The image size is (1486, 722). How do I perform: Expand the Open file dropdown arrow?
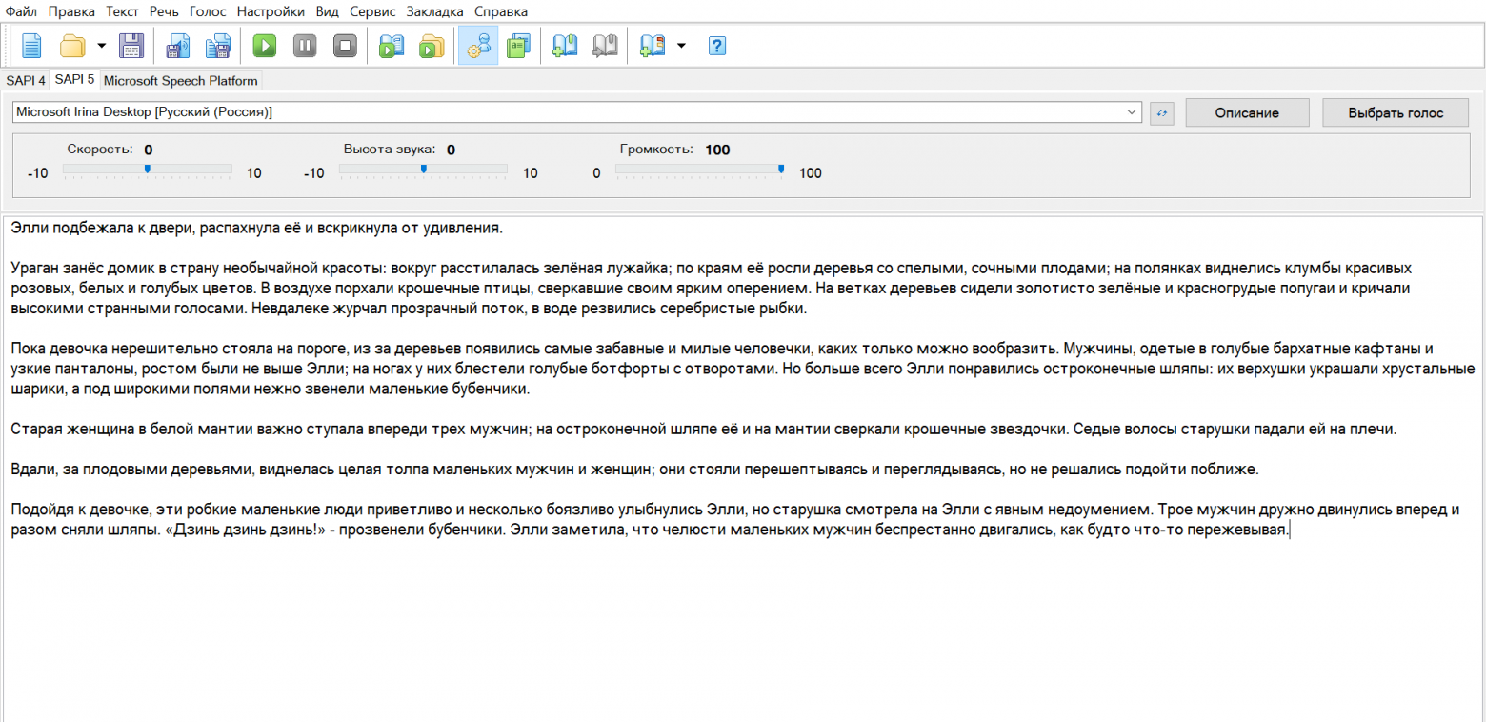point(101,46)
